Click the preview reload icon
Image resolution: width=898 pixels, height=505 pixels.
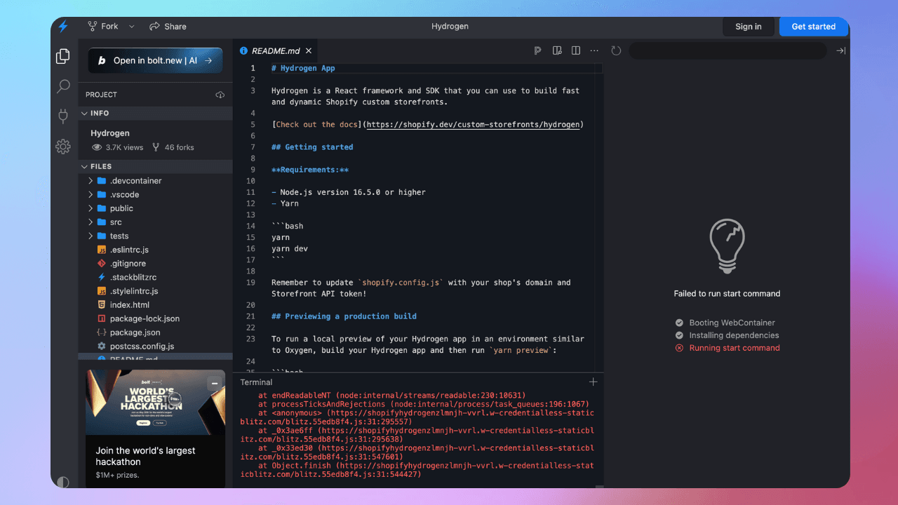click(x=616, y=50)
